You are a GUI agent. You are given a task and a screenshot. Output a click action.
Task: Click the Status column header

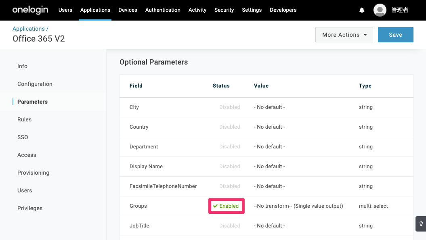(x=221, y=86)
